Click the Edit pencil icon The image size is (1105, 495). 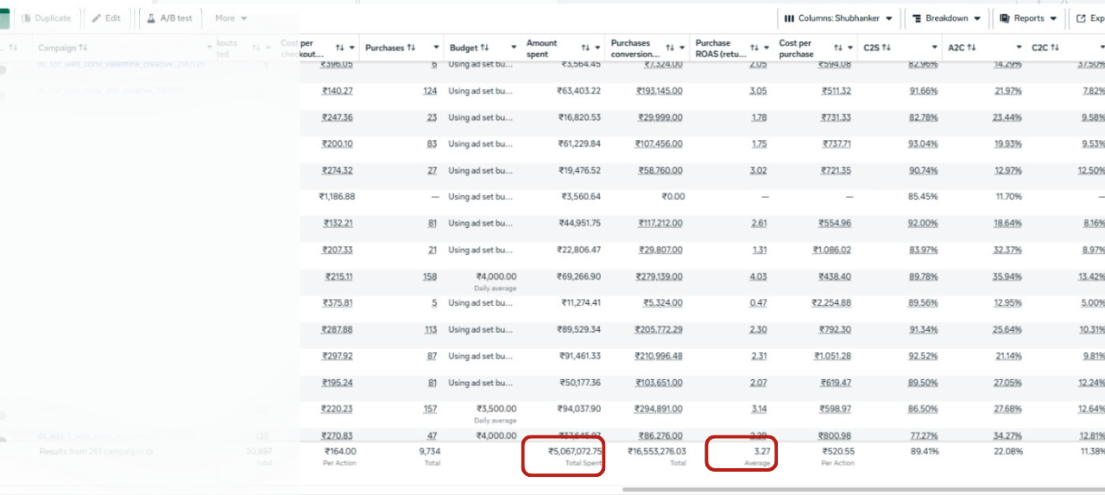point(97,18)
